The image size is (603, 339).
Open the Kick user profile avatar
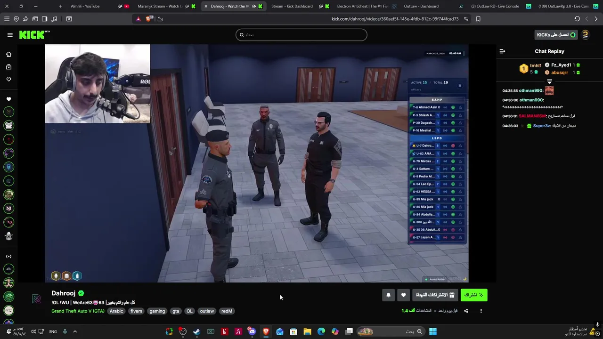pos(585,35)
